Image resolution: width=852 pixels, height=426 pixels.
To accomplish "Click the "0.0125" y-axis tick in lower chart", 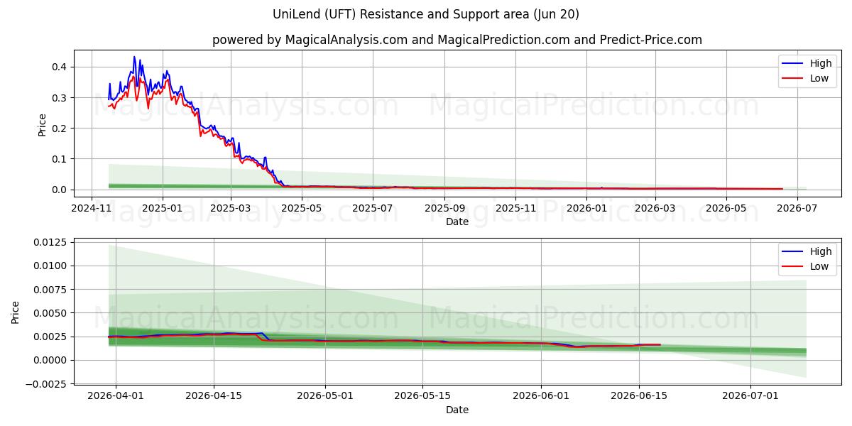I will pos(50,242).
